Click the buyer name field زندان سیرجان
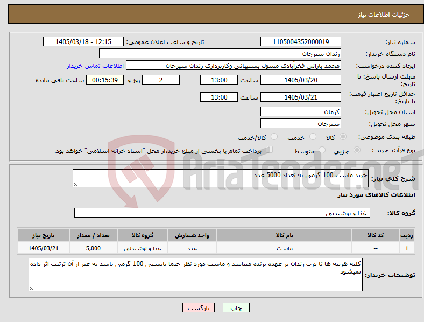The image size is (424, 322). pyautogui.click(x=220, y=53)
